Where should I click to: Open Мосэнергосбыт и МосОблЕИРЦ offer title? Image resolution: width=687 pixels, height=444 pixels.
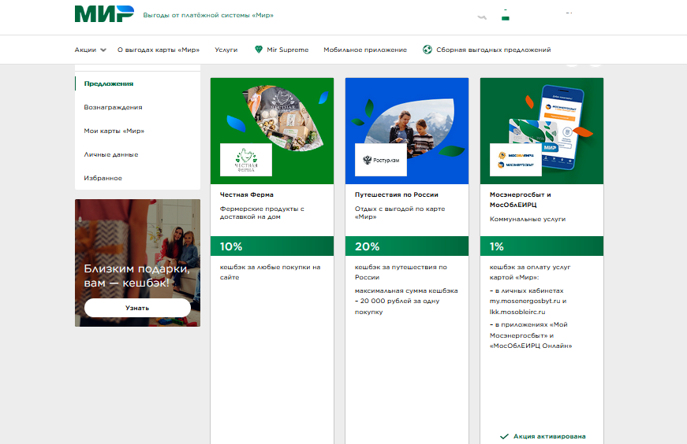click(520, 199)
